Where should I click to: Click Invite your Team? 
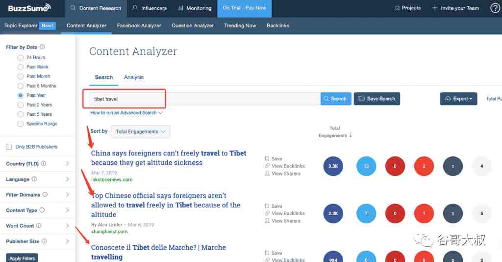click(455, 8)
